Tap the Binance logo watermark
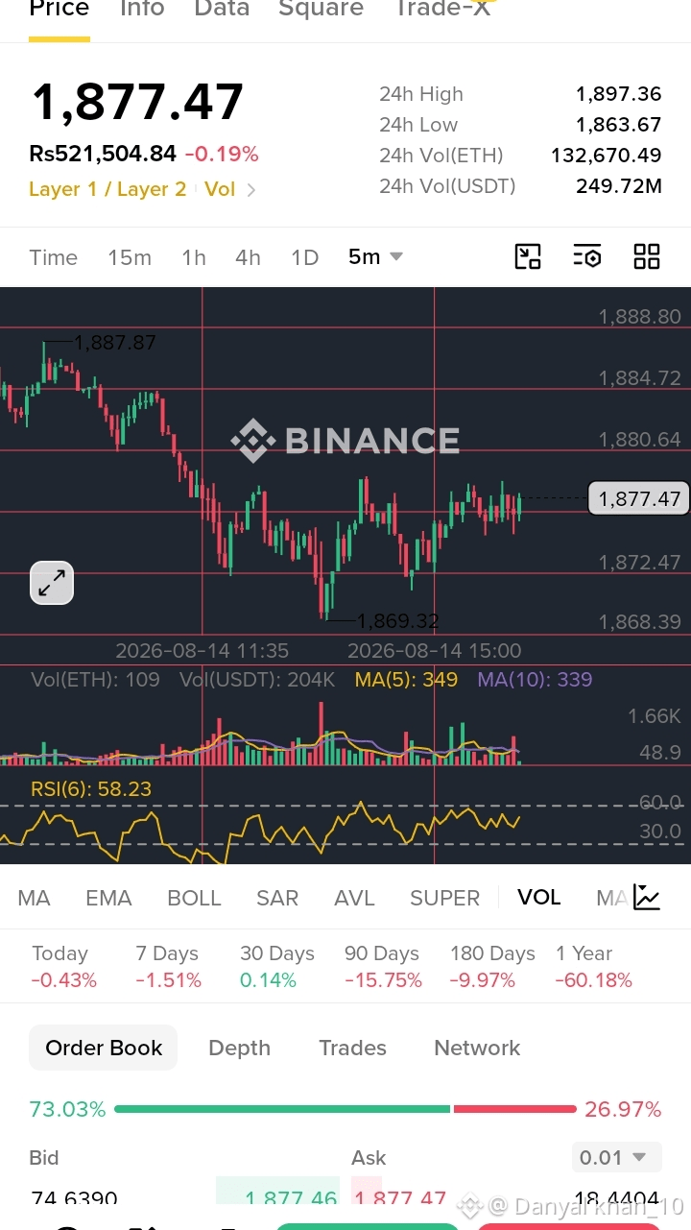This screenshot has height=1230, width=691. coord(345,441)
